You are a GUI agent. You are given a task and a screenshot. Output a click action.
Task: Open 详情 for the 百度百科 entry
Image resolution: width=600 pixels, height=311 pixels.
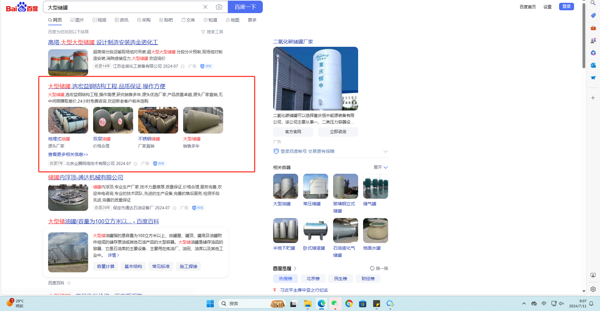tap(113, 255)
